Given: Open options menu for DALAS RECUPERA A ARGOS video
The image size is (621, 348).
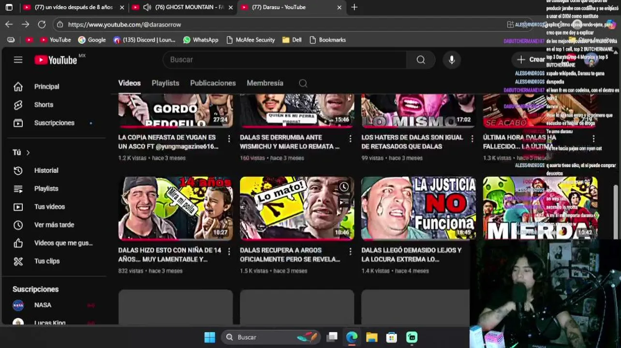Looking at the screenshot, I should click(x=350, y=251).
